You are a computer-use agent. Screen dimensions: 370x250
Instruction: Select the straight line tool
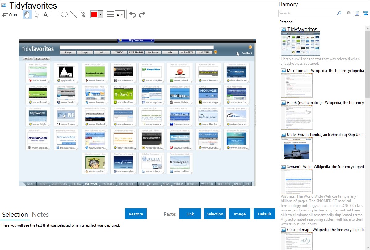pyautogui.click(x=74, y=14)
